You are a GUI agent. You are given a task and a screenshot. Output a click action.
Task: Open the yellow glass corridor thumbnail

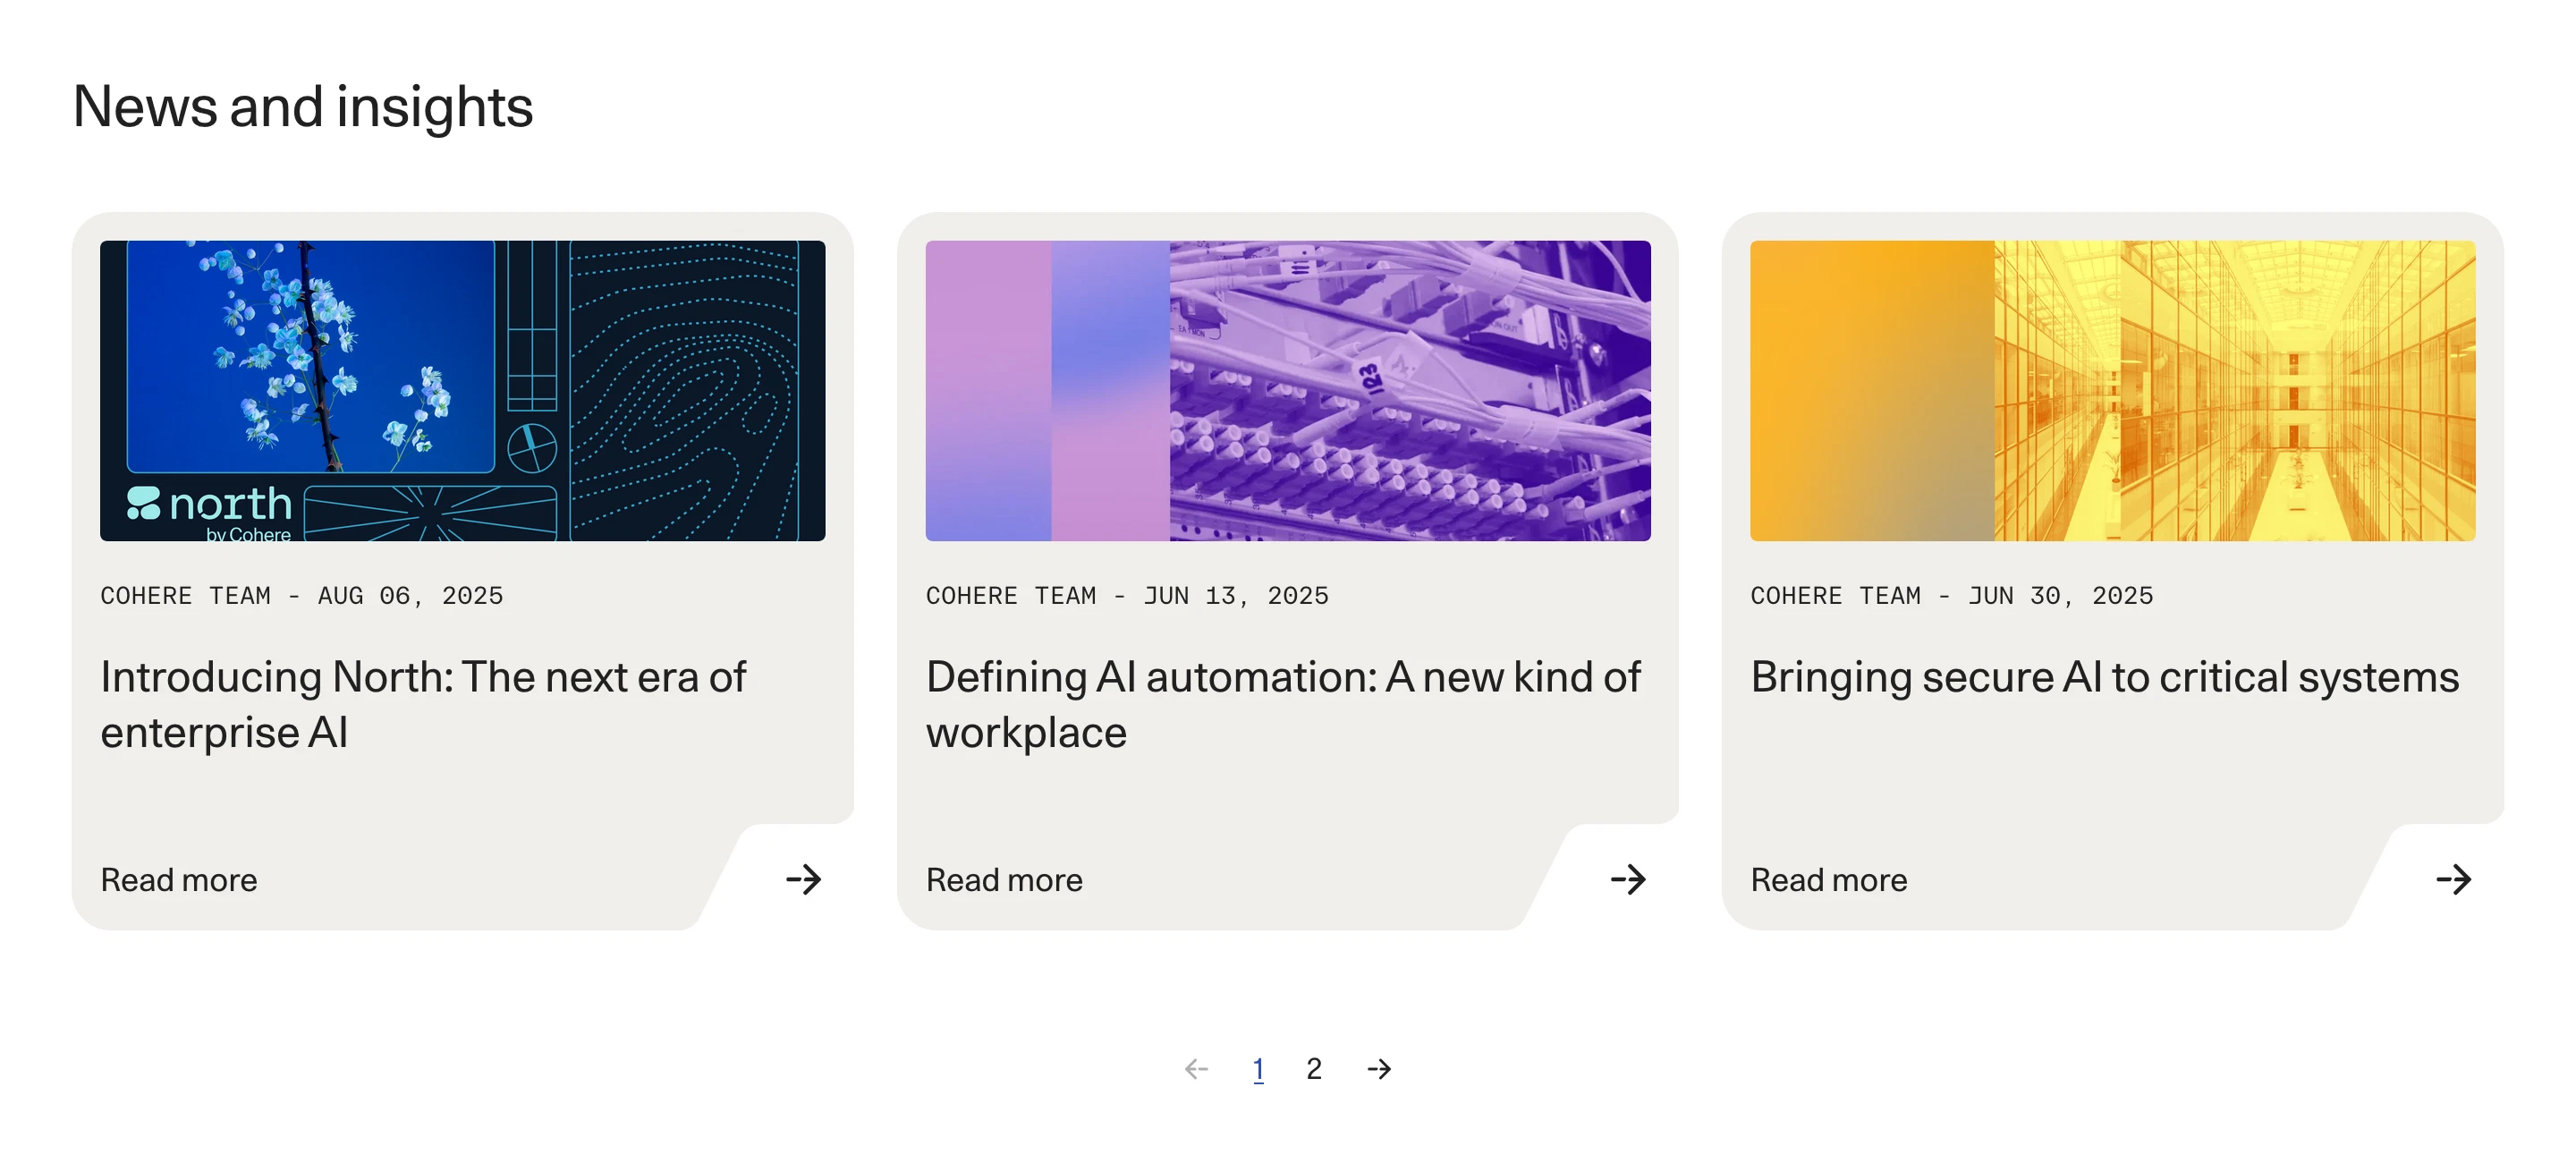[x=2113, y=391]
